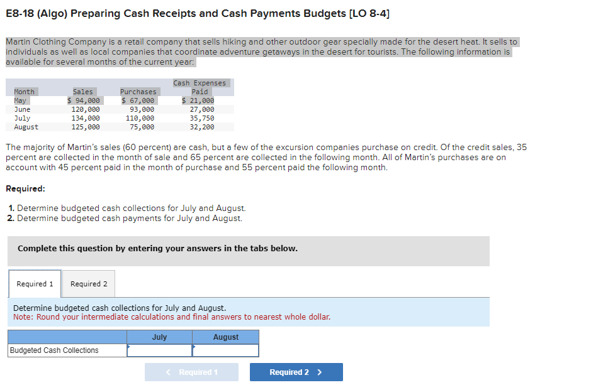Click May cash expenses value $ 21,000

(x=198, y=100)
